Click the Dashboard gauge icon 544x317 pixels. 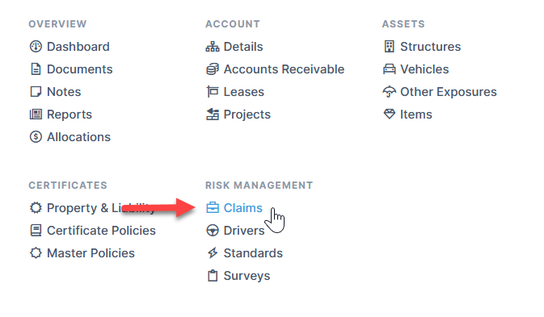pyautogui.click(x=36, y=46)
